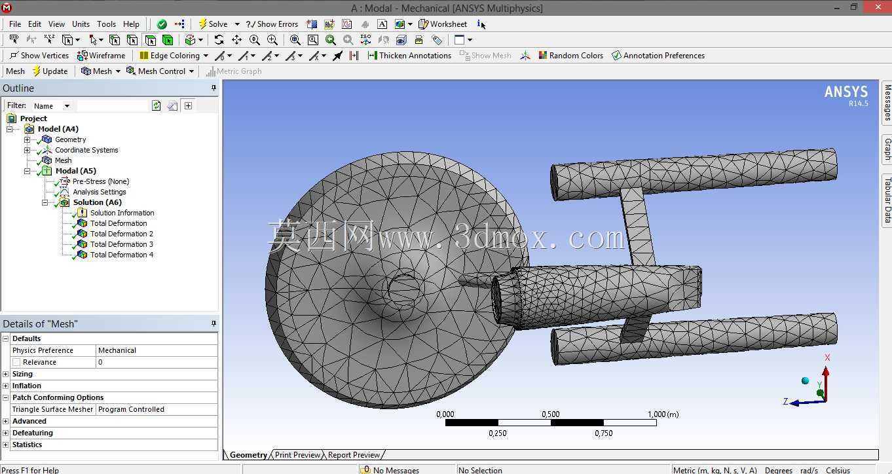The image size is (892, 474).
Task: Select Solution Information in tree
Action: [122, 213]
